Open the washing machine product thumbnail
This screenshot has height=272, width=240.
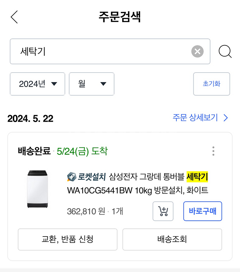tap(37, 189)
